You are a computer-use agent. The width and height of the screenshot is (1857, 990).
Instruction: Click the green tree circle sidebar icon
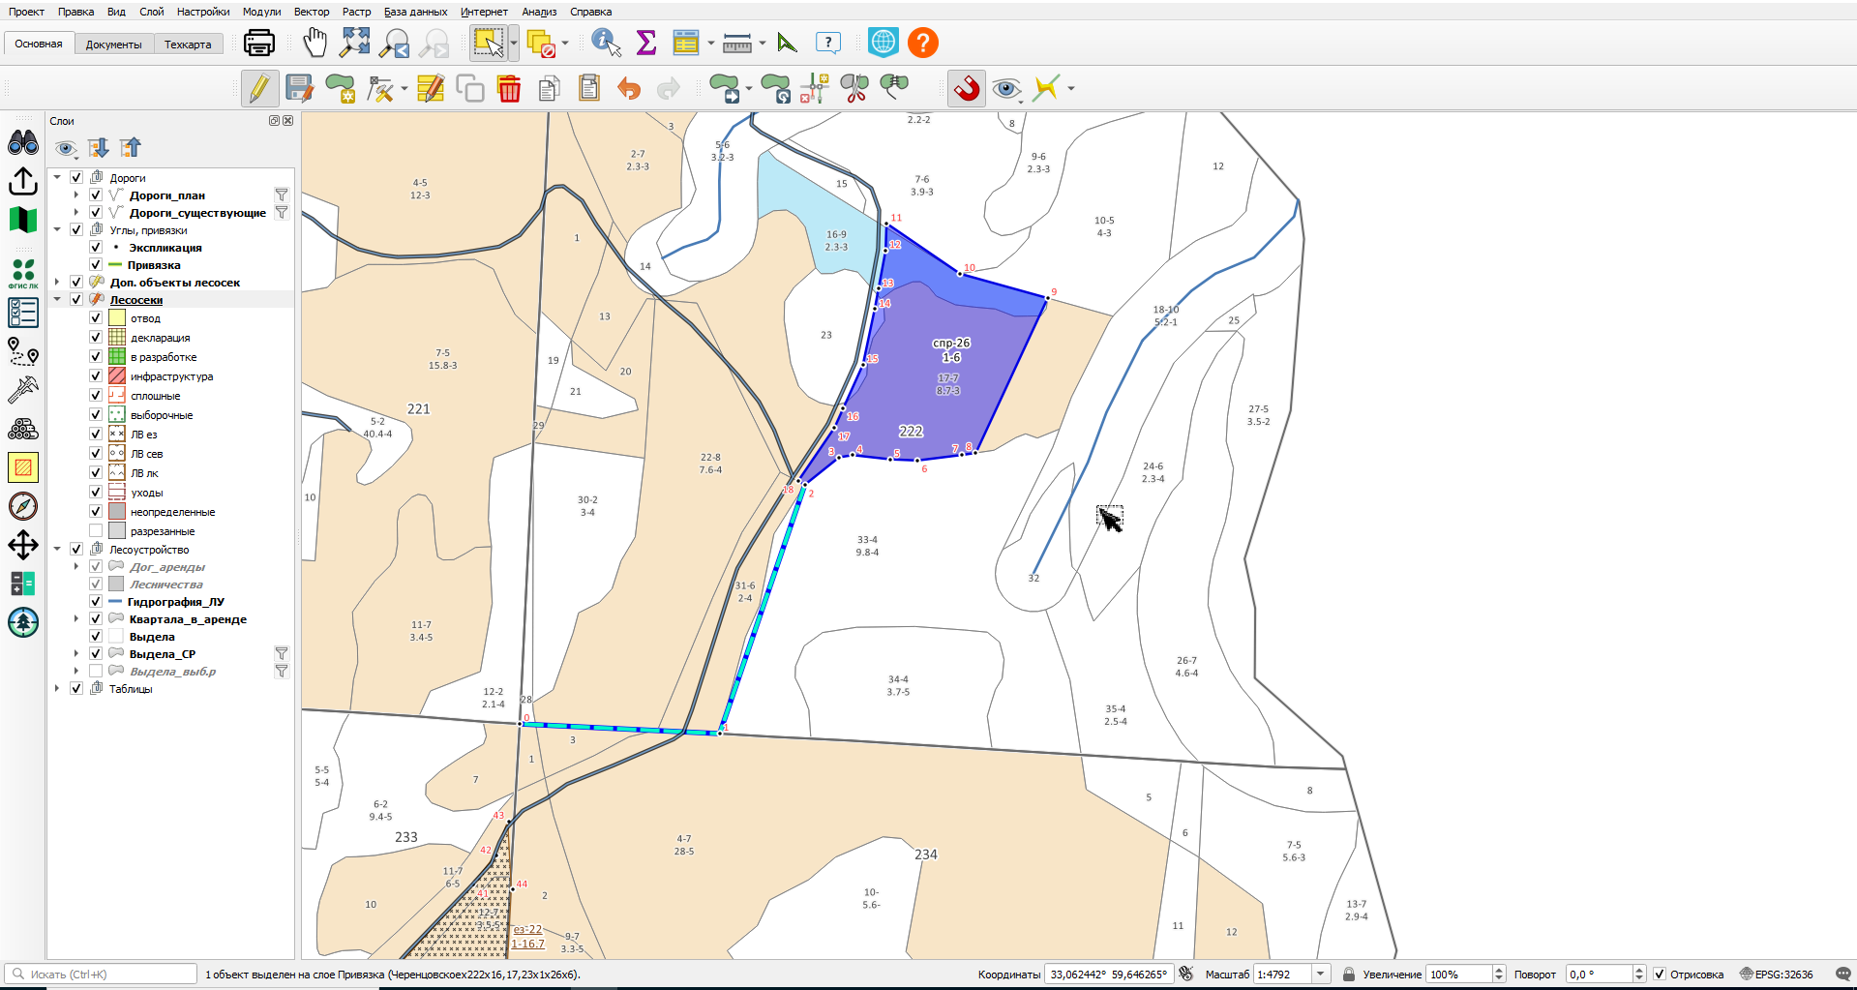[x=23, y=622]
